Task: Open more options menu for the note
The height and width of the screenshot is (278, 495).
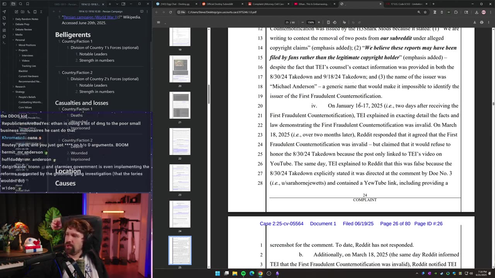Action: coord(147,11)
